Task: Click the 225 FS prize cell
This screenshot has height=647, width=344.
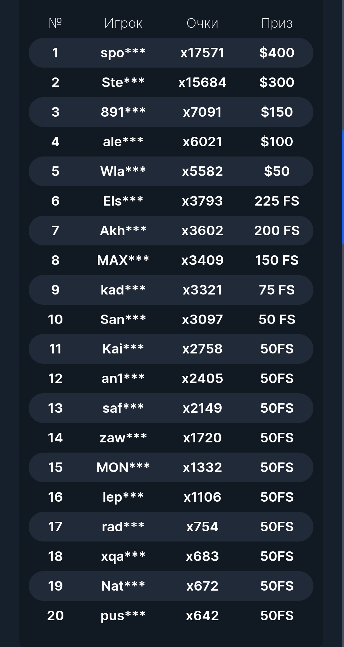Action: (x=277, y=201)
